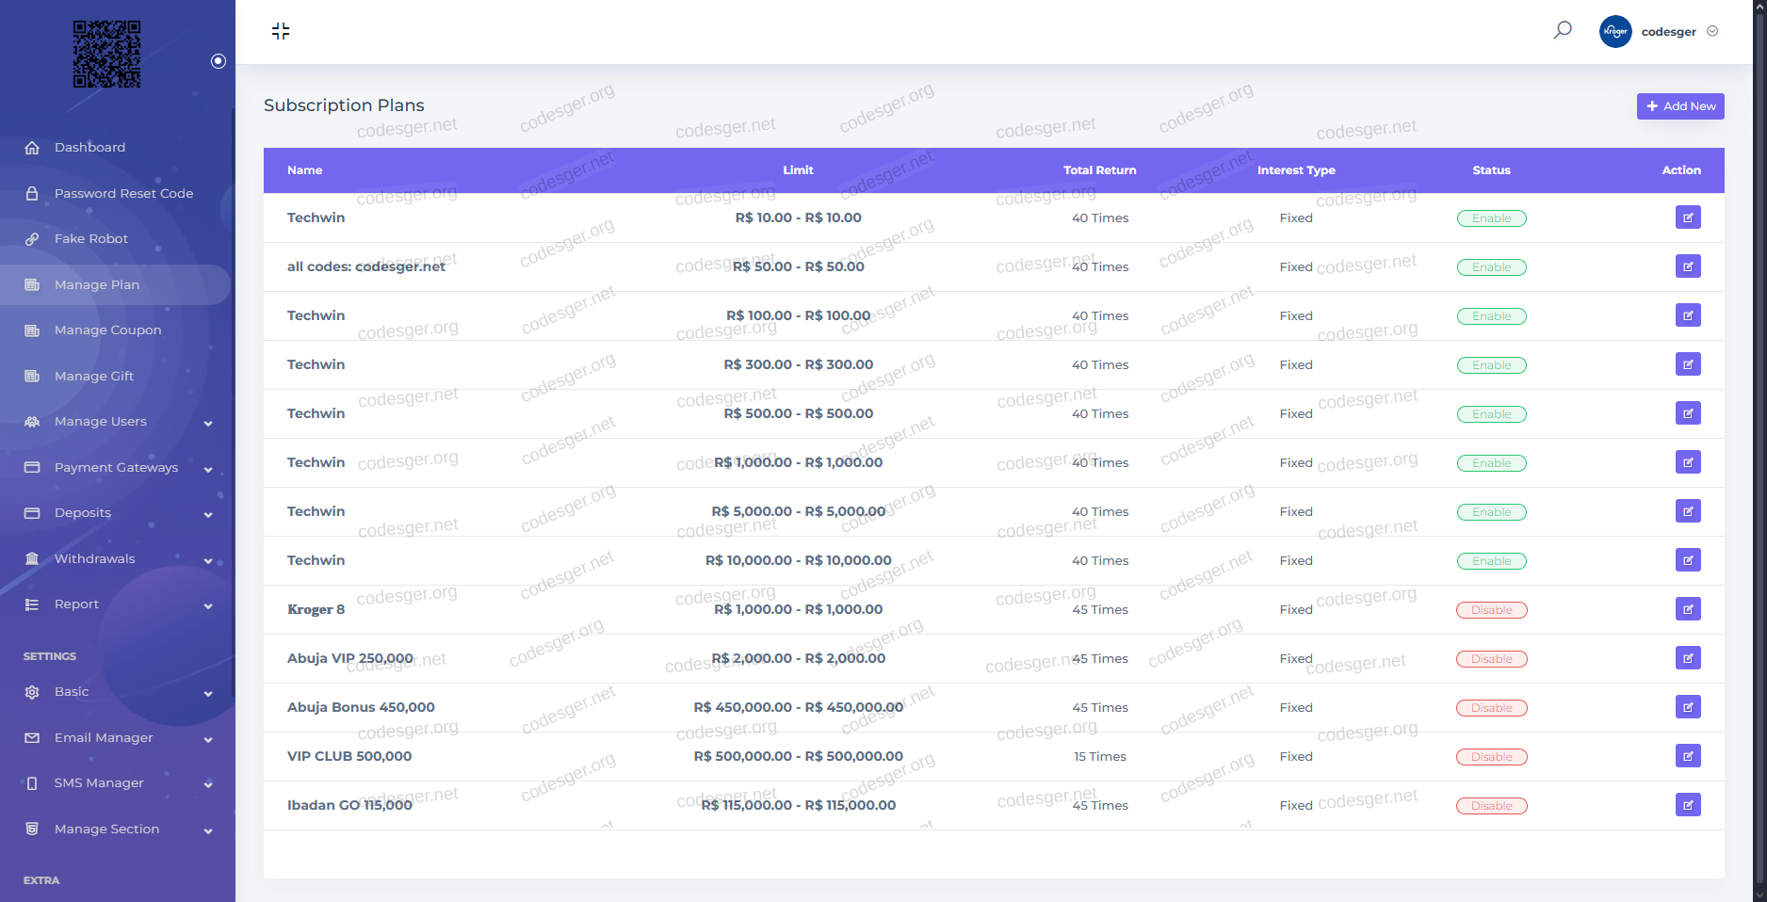
Task: Toggle the sidebar pin radio button
Action: pos(219,61)
